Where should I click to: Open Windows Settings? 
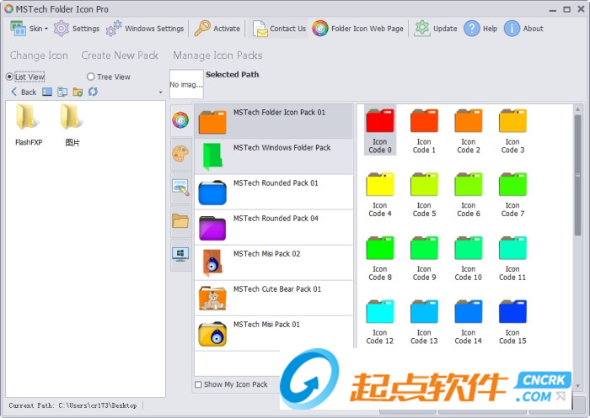145,29
